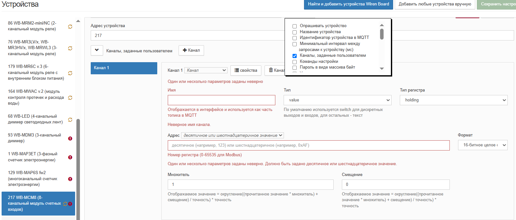Click sync icon on selected 217 WB-MCM8 item
This screenshot has height=220, width=516.
[65, 204]
